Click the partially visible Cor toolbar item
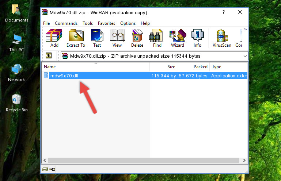 (239, 38)
